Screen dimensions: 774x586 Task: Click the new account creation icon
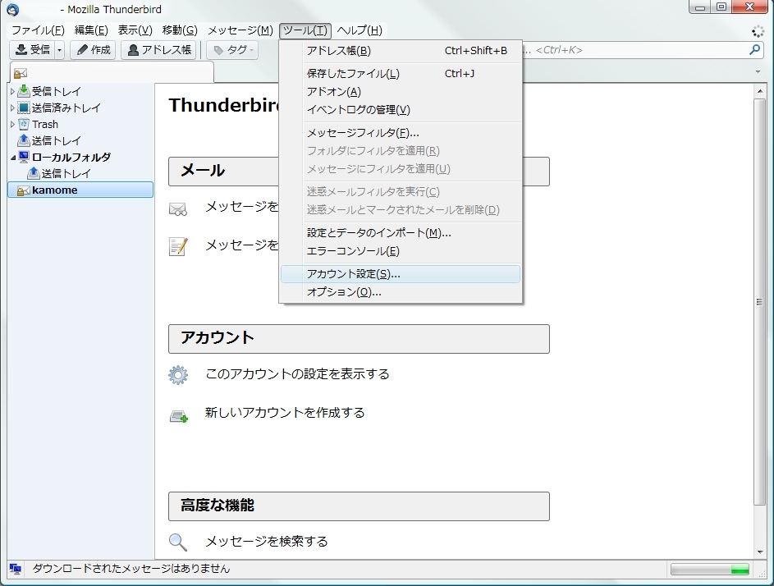179,417
